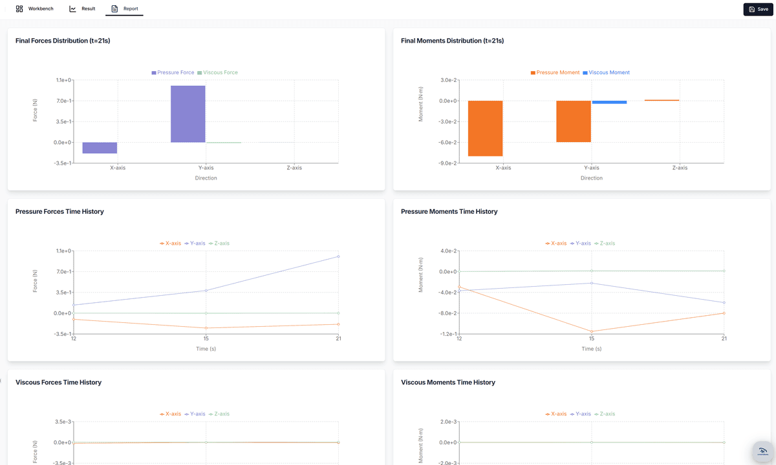
Task: Click Y-axis pressure force point at t=21
Action: click(338, 256)
